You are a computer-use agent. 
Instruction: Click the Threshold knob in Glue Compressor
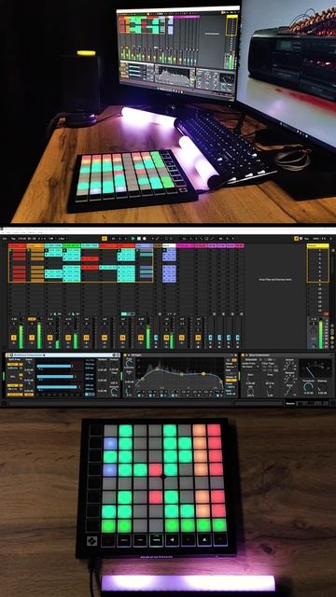(x=308, y=387)
